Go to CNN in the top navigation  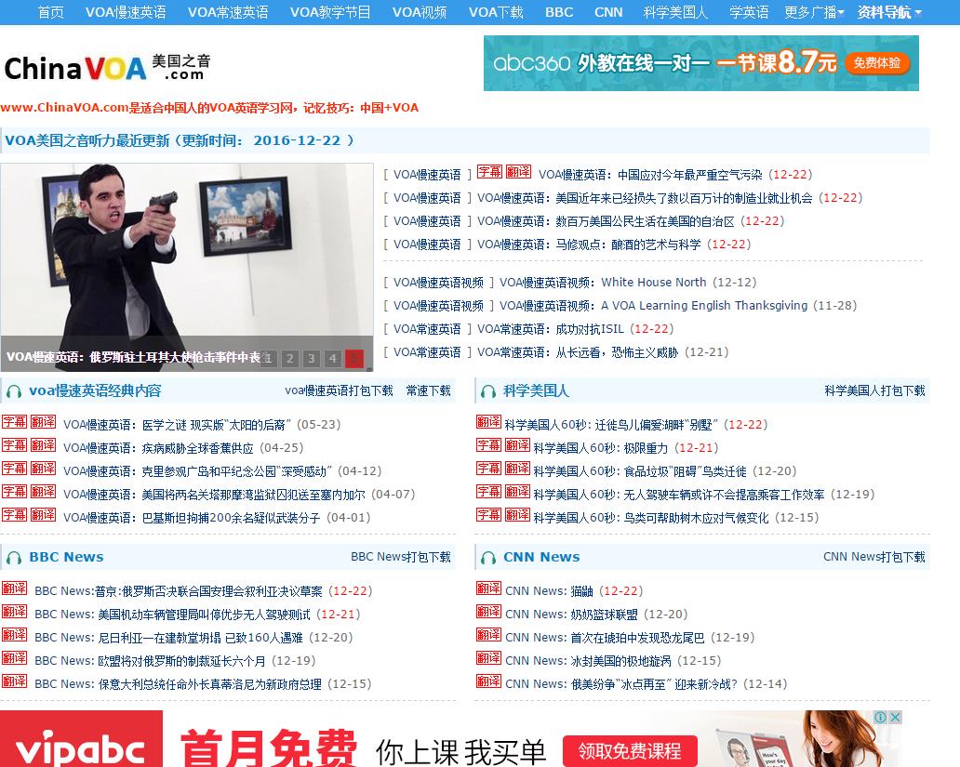point(608,12)
